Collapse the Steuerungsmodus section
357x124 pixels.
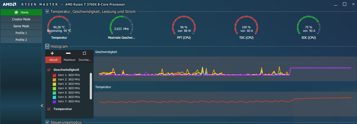coord(47,122)
